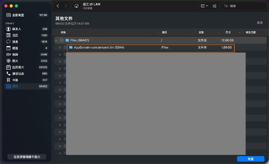Click the AppDomain-com.tencent.tim folder icon
The height and width of the screenshot is (164, 269).
point(71,47)
